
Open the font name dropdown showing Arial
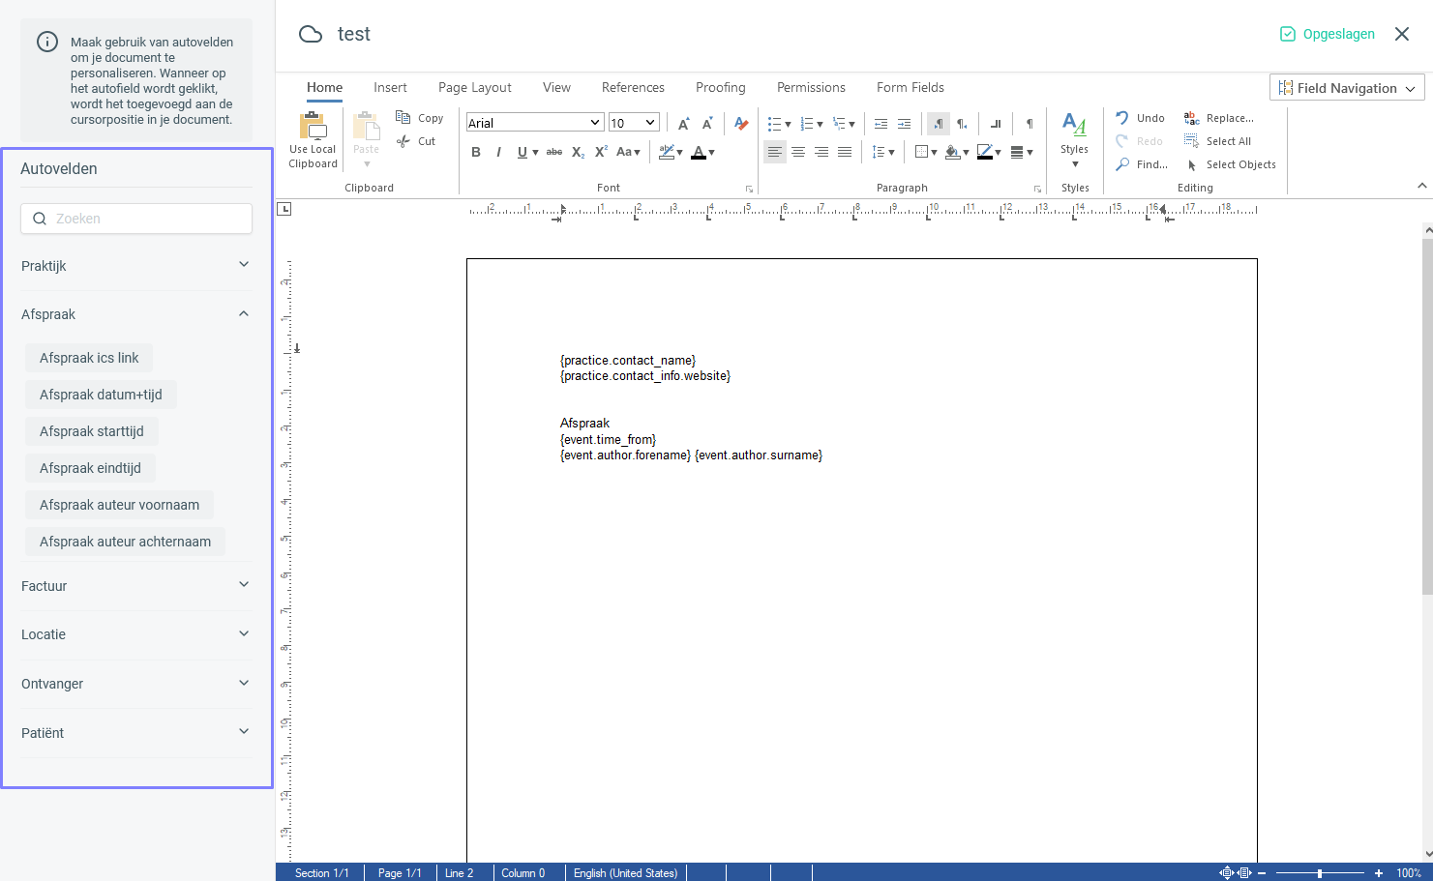pos(535,123)
